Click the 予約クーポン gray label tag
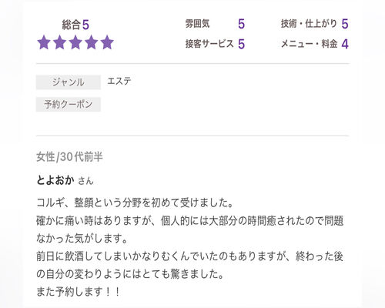385x308 pixels. point(69,105)
